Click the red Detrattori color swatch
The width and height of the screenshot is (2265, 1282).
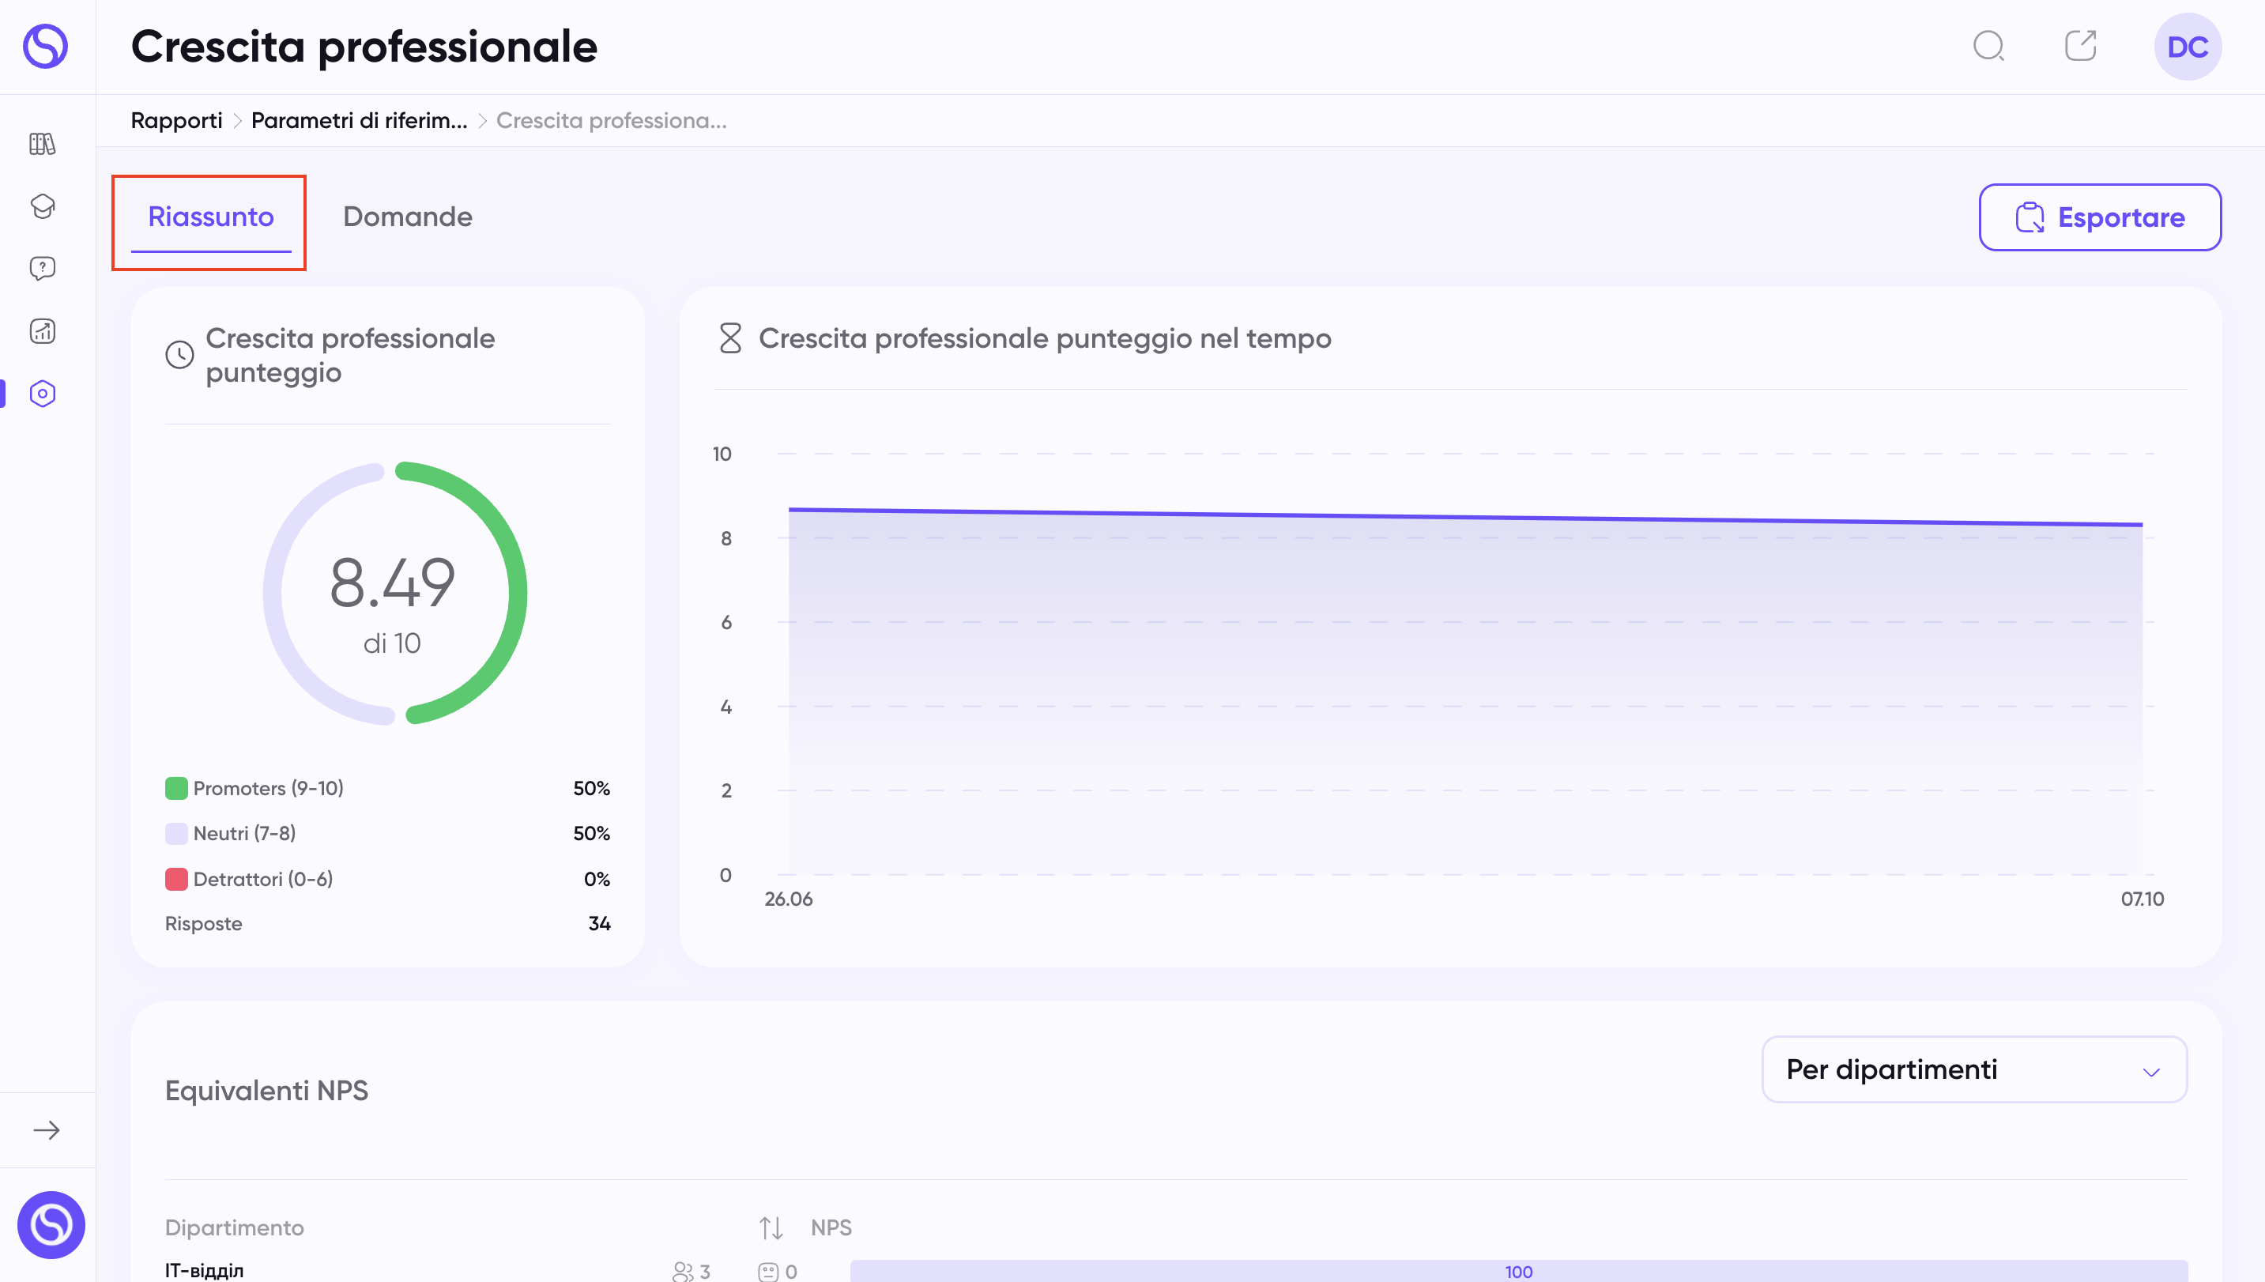pos(176,879)
